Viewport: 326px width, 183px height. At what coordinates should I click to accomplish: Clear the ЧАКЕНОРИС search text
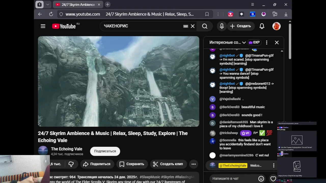[193, 26]
